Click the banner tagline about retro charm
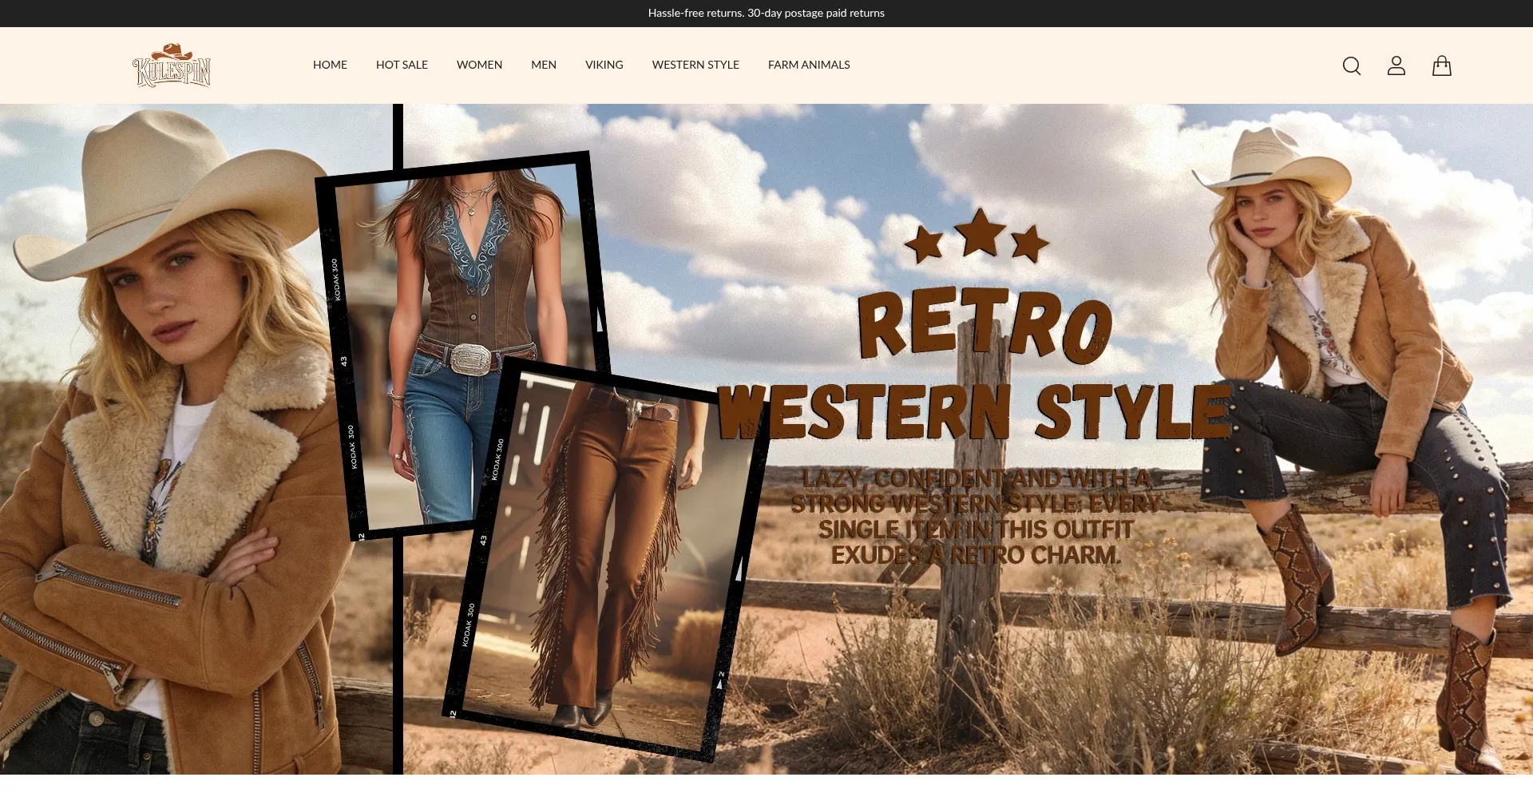 pos(974,517)
